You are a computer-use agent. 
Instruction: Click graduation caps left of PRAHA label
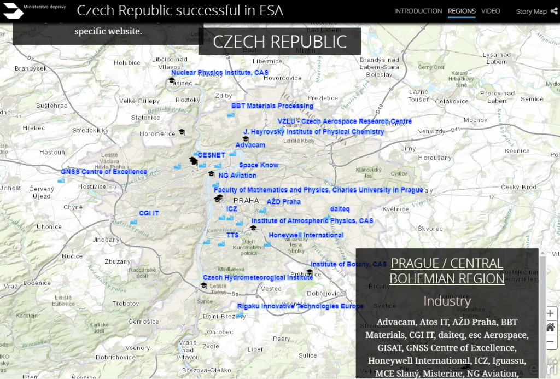[x=219, y=199]
